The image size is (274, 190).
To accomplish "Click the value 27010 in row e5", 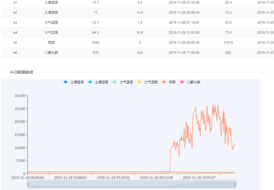I will point(228,43).
